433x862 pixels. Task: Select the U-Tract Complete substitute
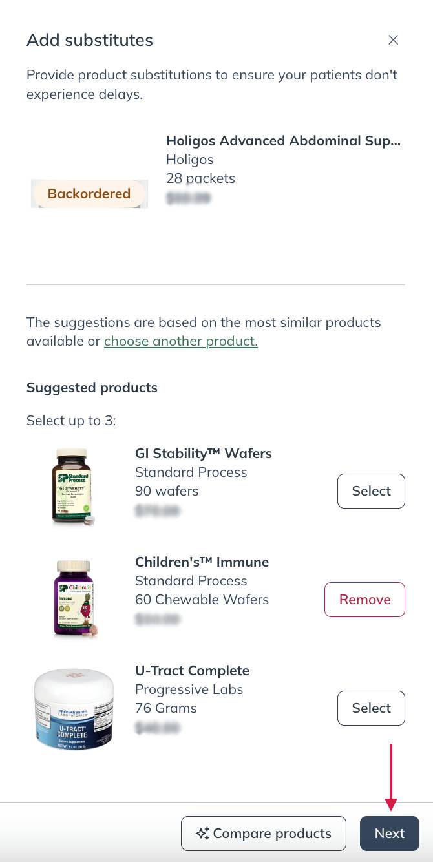[x=371, y=708]
